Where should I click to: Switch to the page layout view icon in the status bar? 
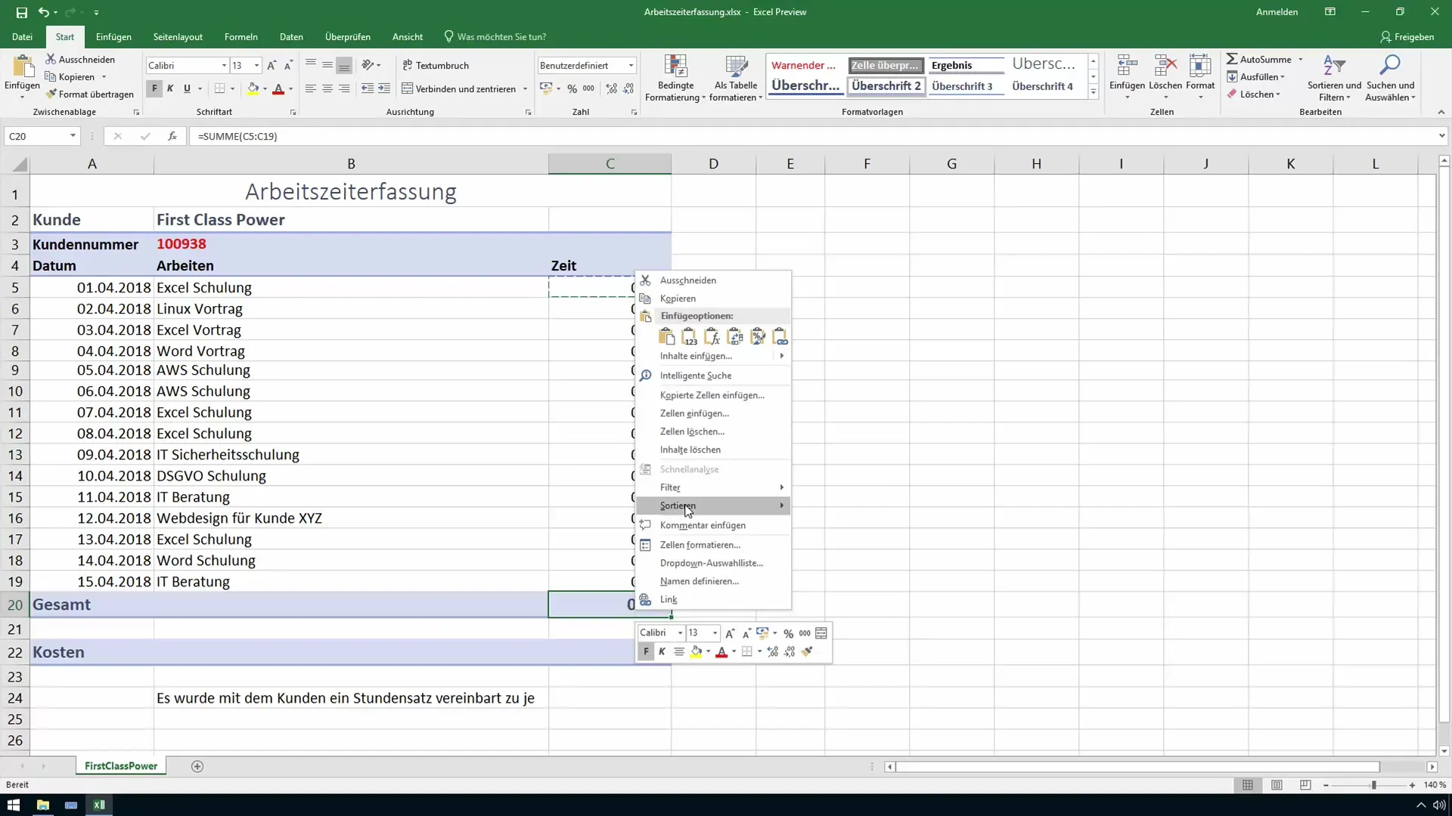1277,785
